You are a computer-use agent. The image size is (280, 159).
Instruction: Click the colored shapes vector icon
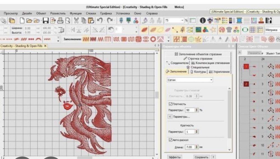[x=206, y=30]
